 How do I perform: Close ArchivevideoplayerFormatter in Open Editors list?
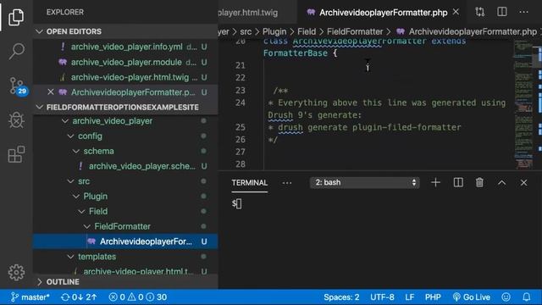[x=51, y=92]
